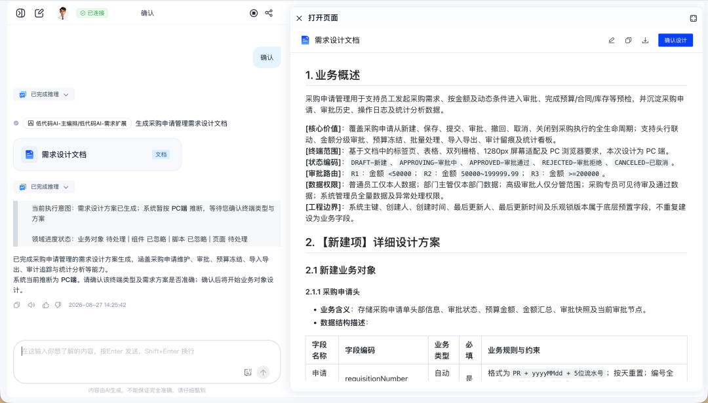Open the user avatar profile
Viewport: 708px width, 403px height.
[x=62, y=13]
